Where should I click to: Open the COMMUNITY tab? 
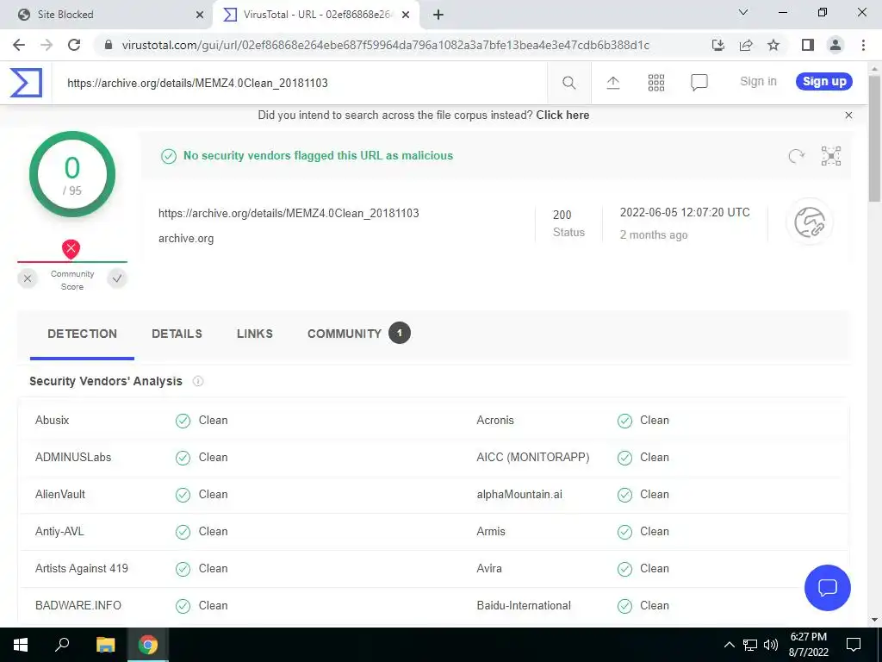(x=359, y=334)
